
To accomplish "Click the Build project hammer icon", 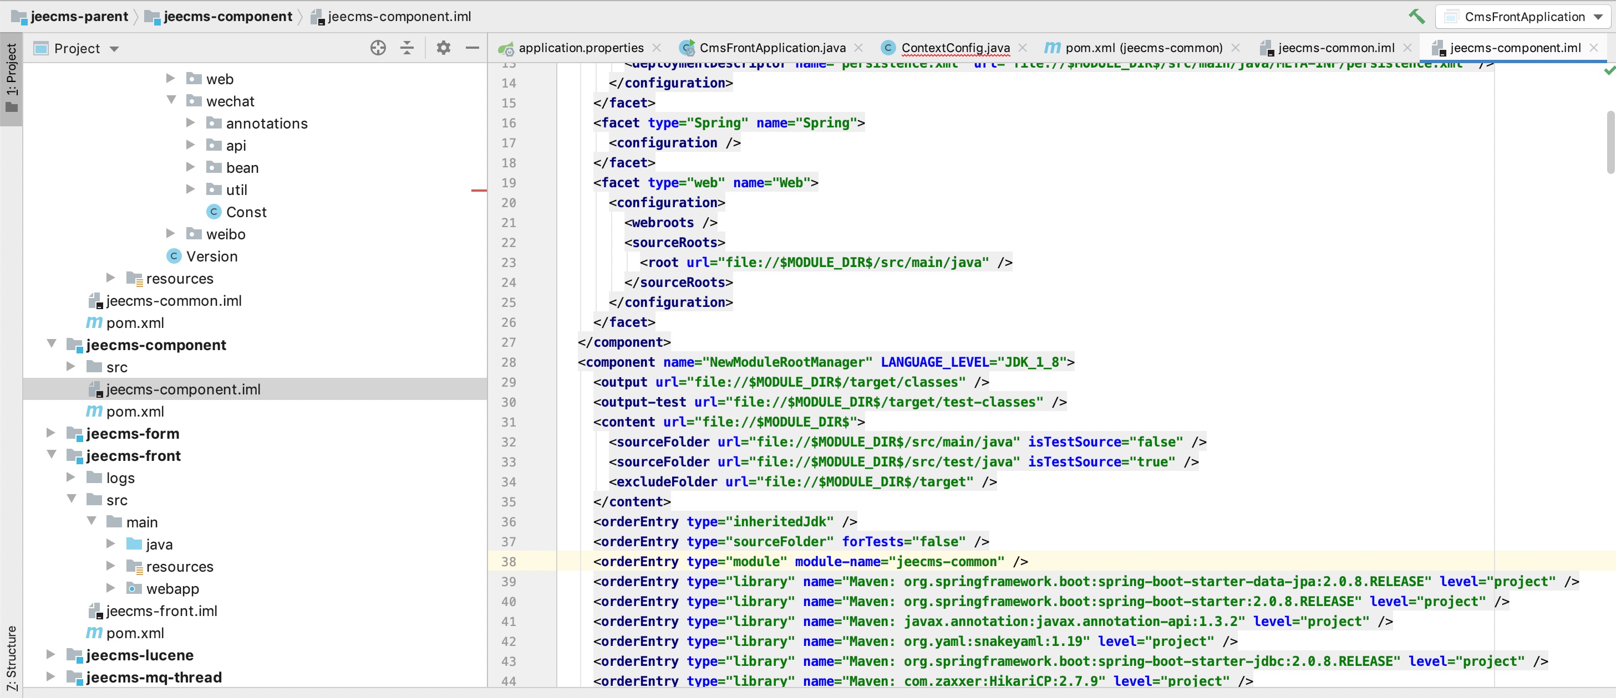I will [1416, 16].
